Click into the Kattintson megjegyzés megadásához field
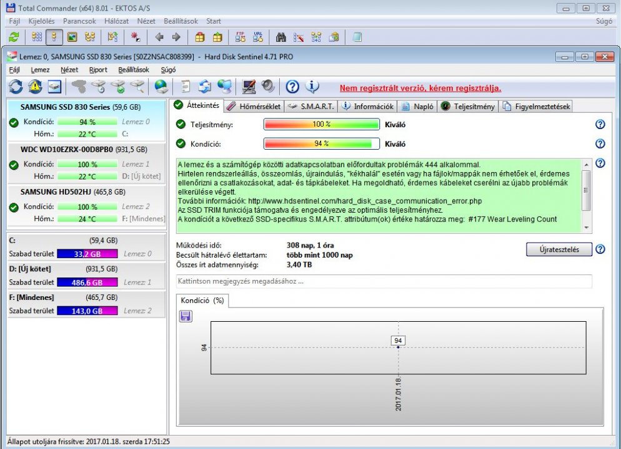 [x=384, y=281]
